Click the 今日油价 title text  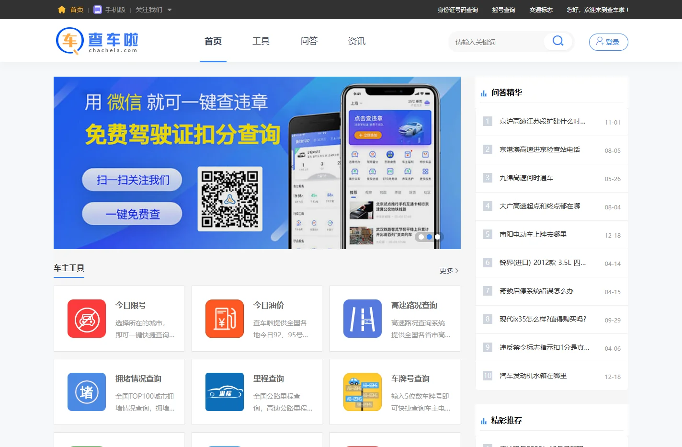(269, 305)
